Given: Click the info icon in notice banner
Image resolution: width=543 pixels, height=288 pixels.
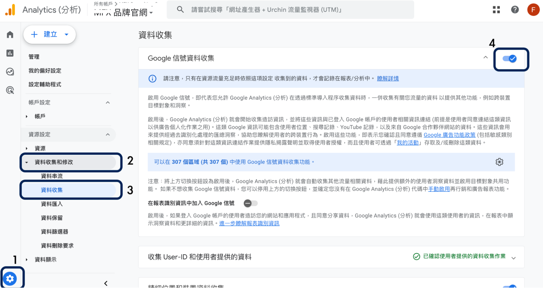Looking at the screenshot, I should tap(152, 78).
